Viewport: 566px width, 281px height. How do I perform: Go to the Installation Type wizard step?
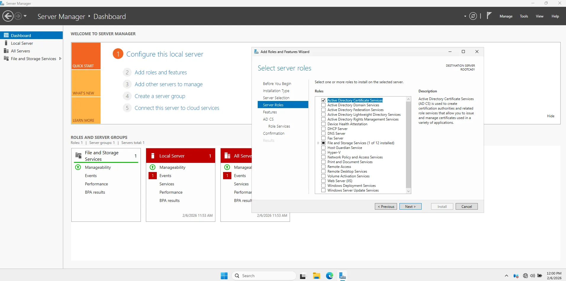point(276,91)
